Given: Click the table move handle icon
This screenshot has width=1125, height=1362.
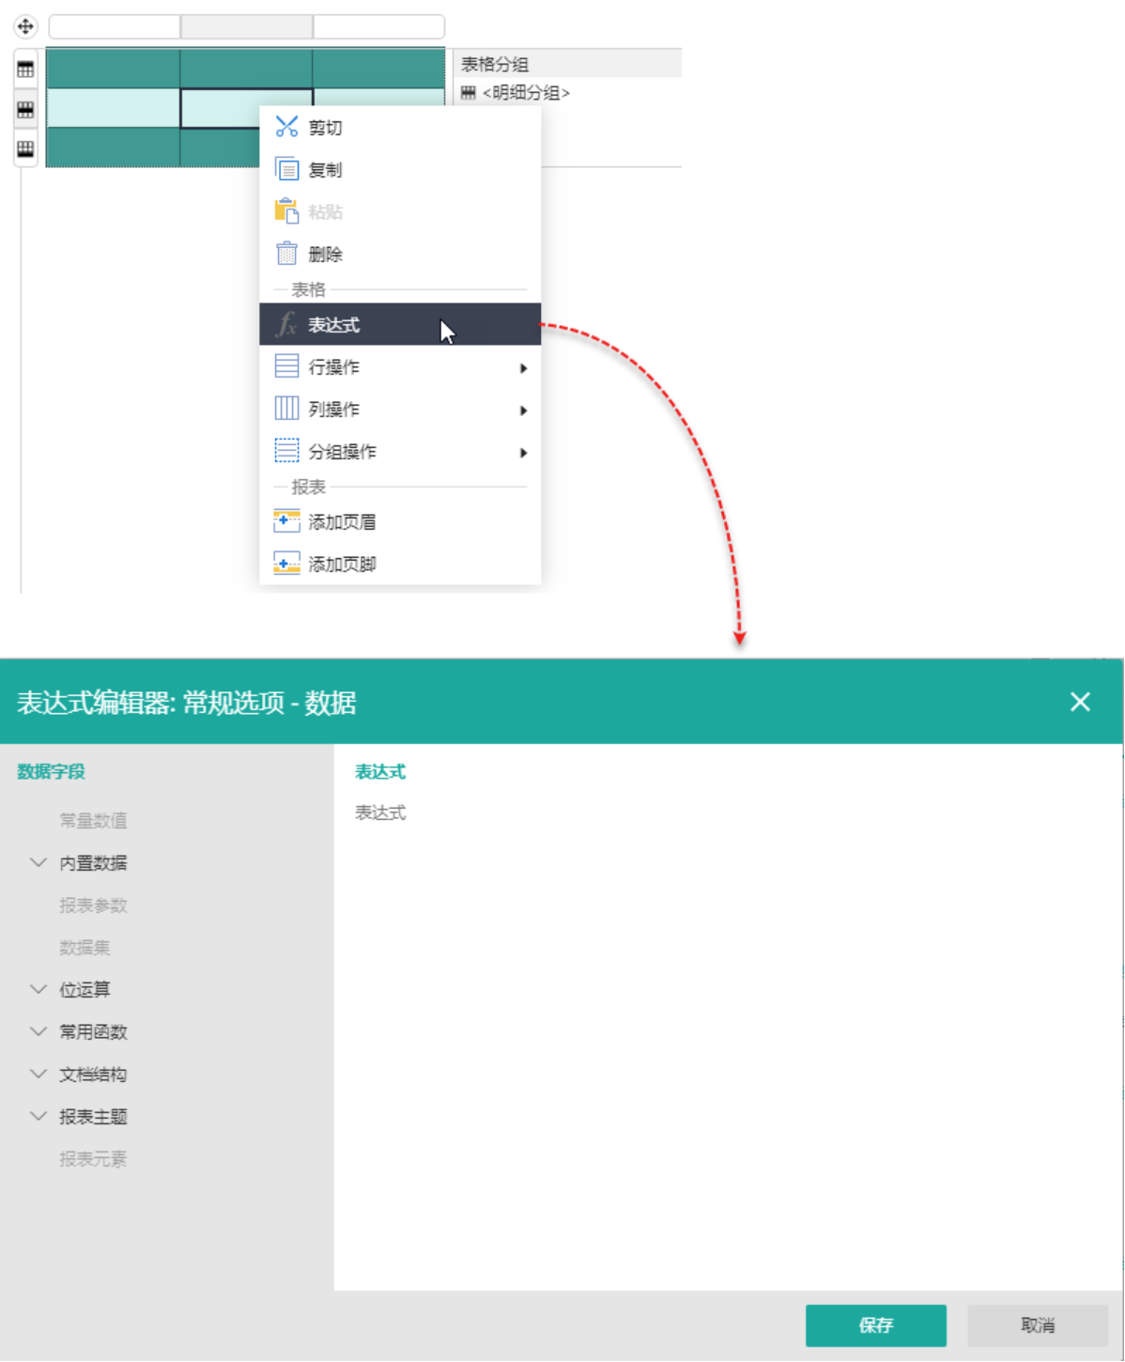Looking at the screenshot, I should [x=25, y=26].
